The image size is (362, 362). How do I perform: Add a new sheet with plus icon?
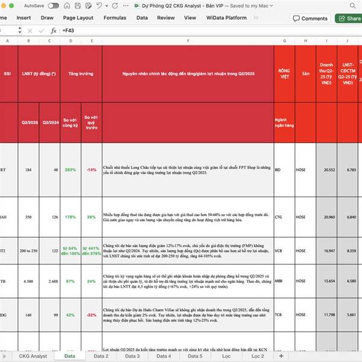281,356
